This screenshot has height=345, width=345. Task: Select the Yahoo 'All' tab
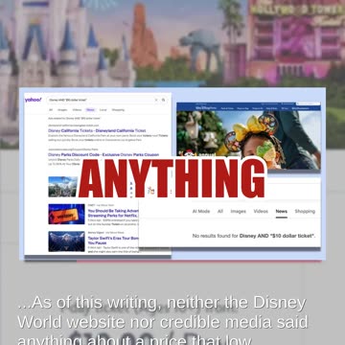[x=51, y=110]
